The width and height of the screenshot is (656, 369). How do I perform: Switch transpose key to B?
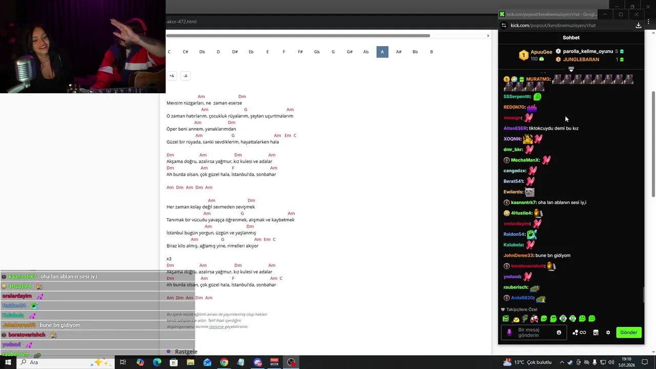(x=432, y=52)
